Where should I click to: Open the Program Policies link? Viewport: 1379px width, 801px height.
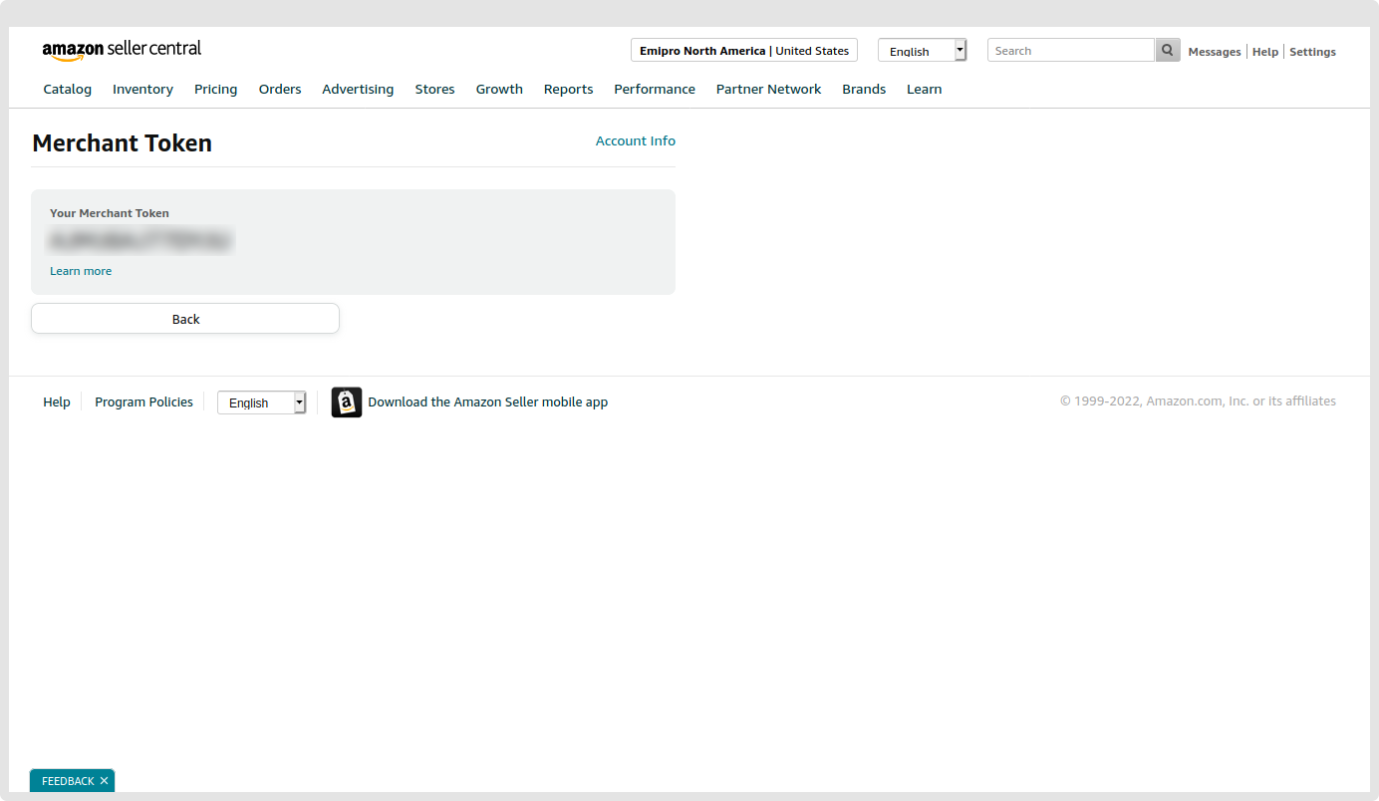tap(144, 402)
